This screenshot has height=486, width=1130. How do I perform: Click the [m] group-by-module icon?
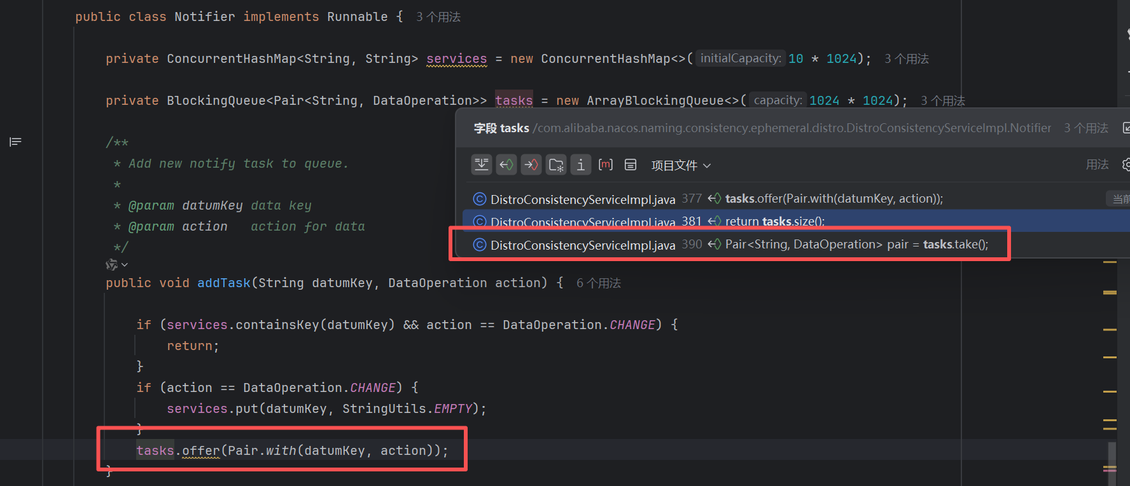coord(606,165)
